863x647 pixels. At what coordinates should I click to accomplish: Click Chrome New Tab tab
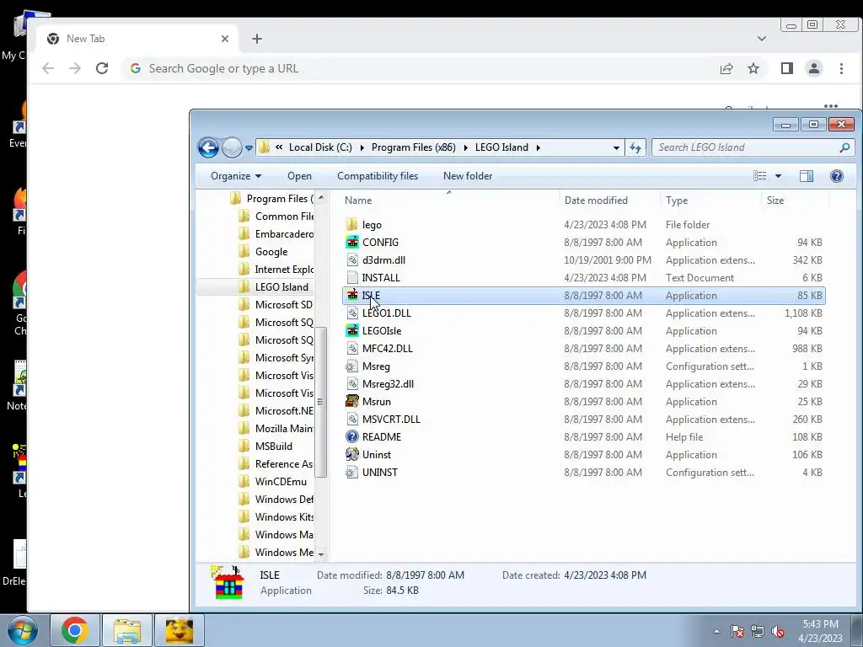tap(137, 39)
